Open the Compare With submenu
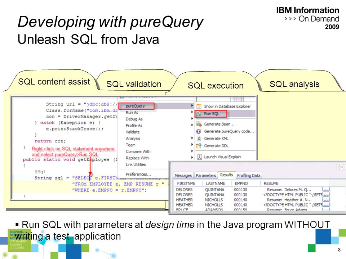 [138, 151]
